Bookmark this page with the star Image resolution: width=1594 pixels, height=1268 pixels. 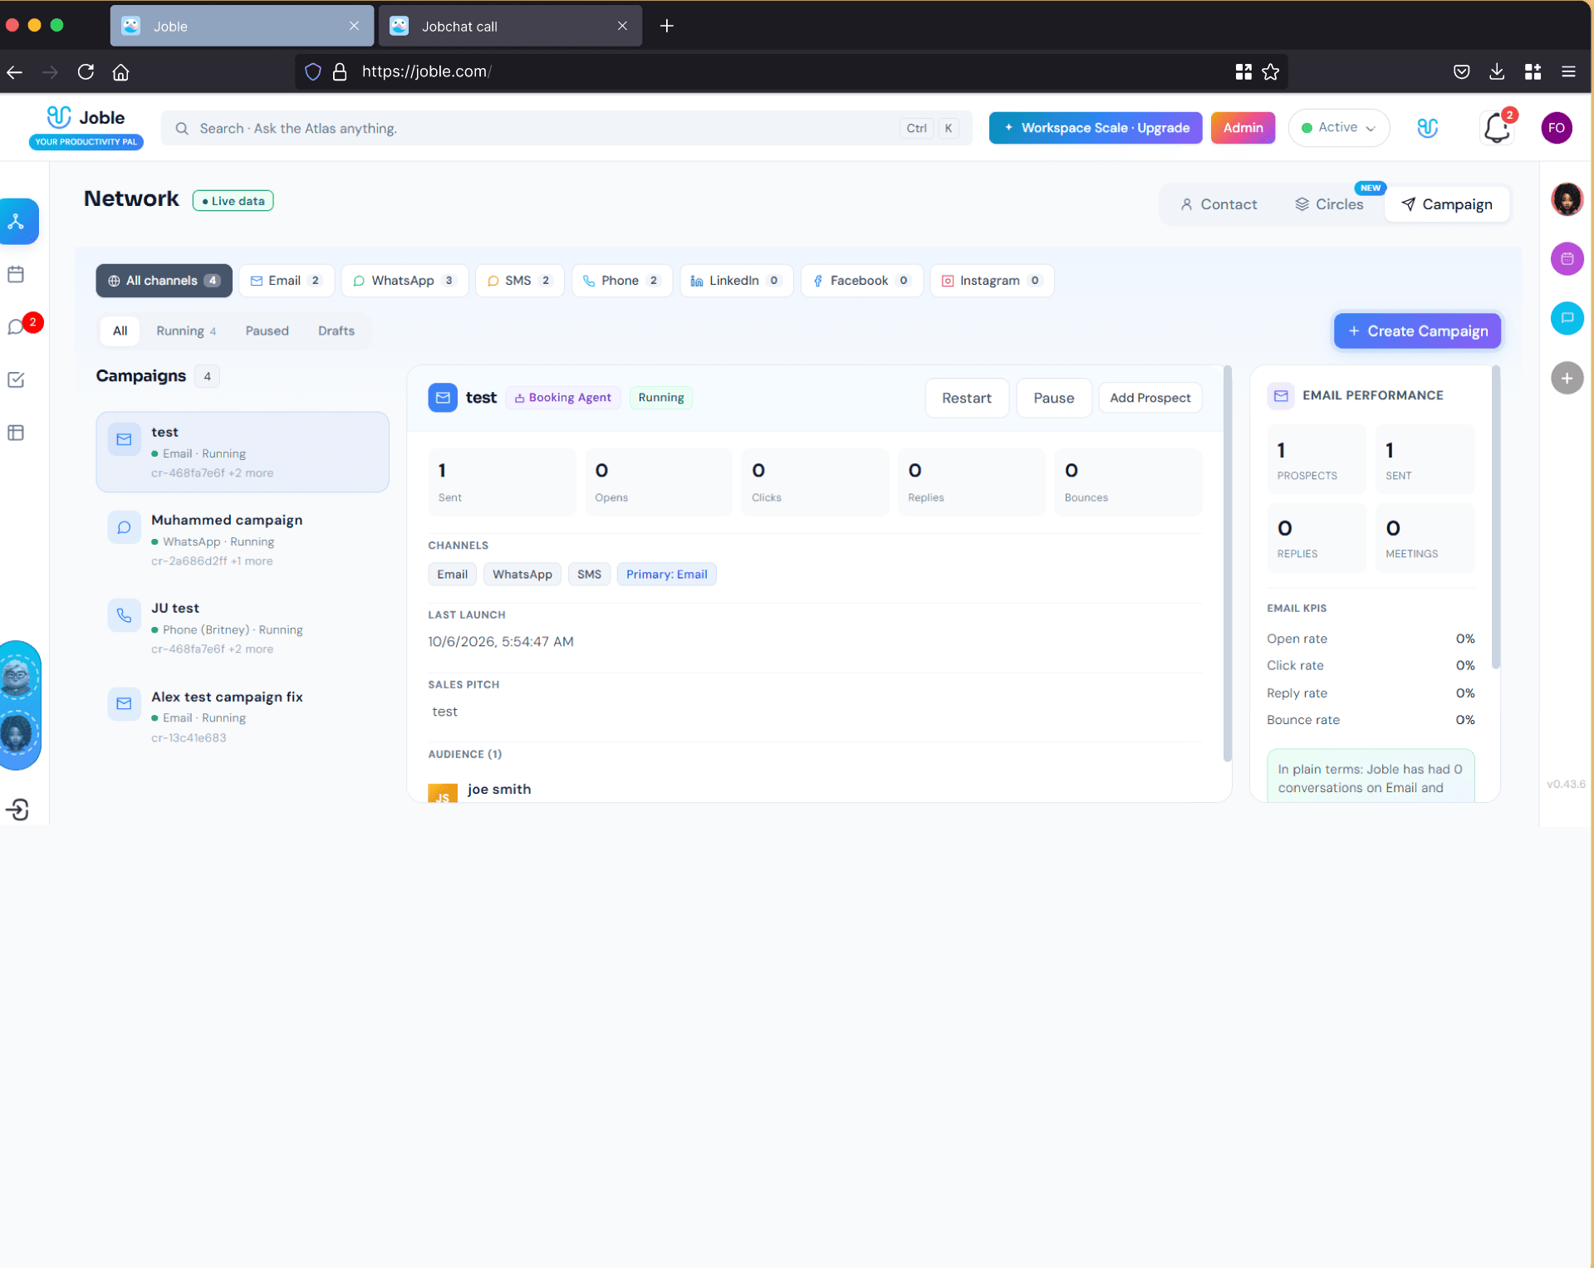tap(1270, 72)
